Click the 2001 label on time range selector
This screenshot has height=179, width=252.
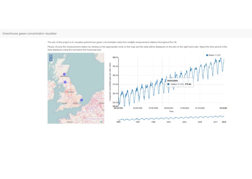coord(169,122)
